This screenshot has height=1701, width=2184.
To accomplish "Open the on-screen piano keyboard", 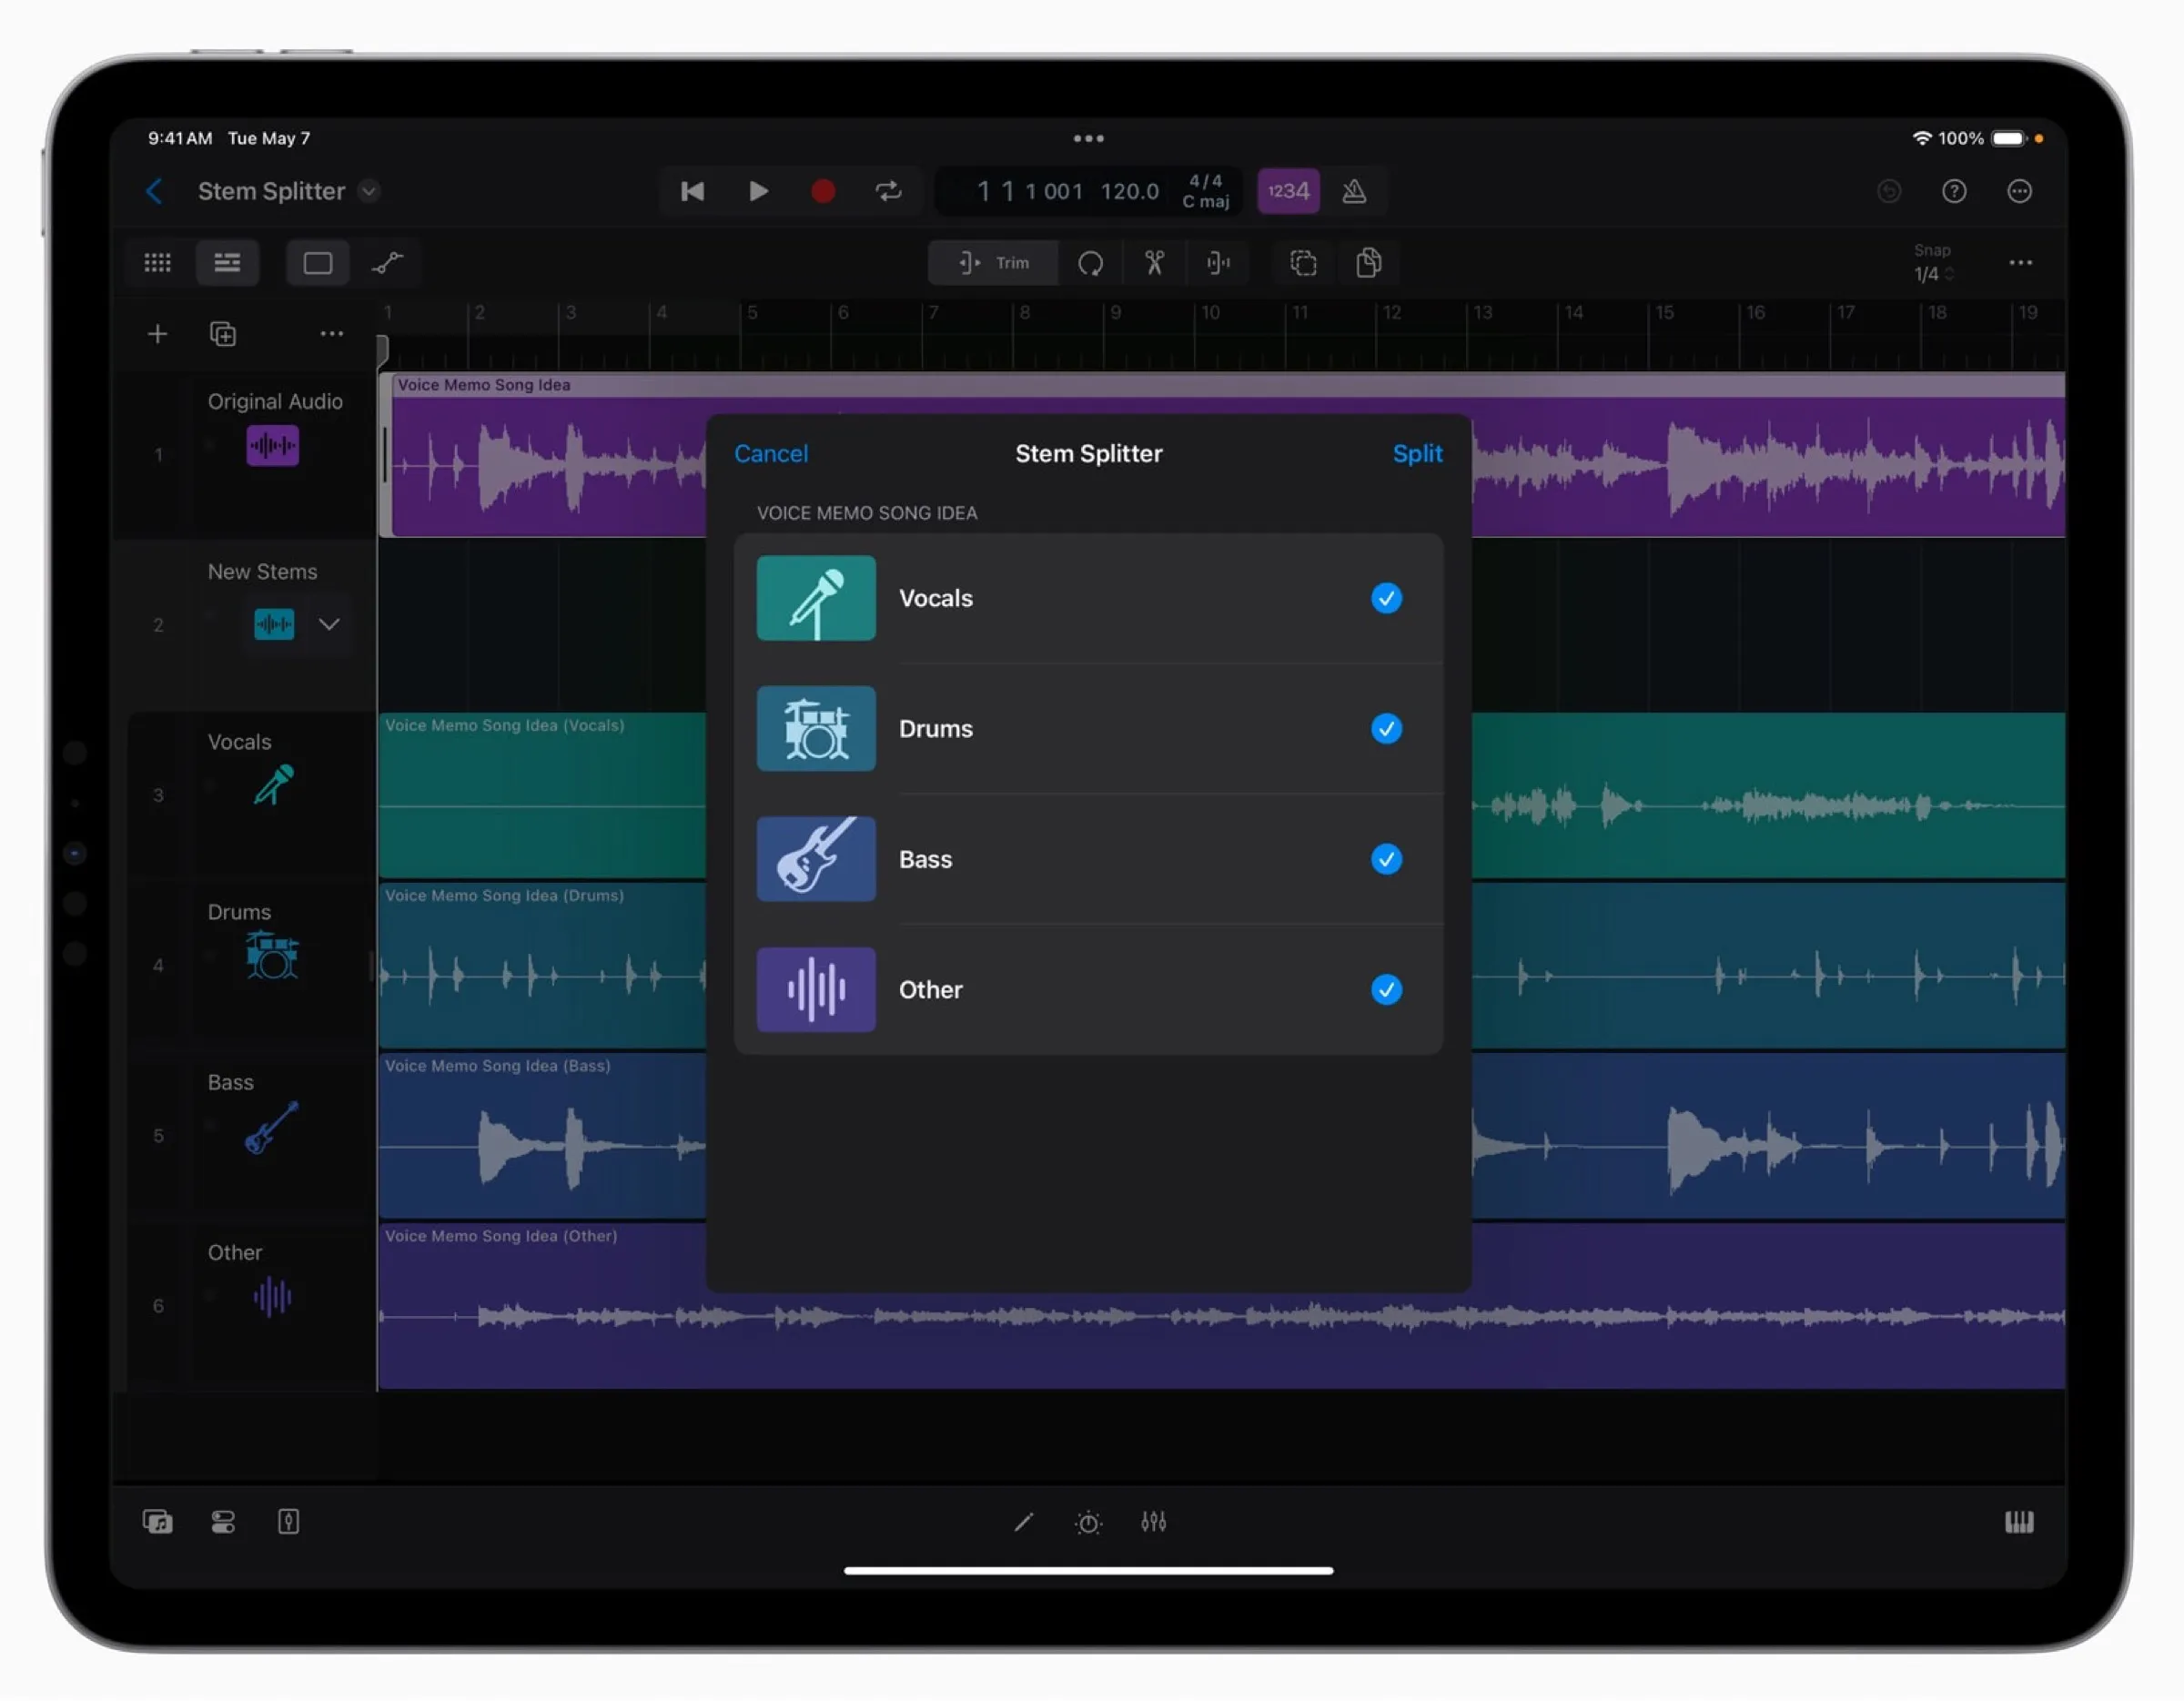I will coord(2019,1522).
